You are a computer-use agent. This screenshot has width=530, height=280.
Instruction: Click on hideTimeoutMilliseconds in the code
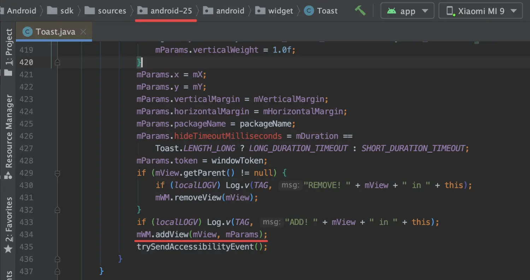pos(228,136)
